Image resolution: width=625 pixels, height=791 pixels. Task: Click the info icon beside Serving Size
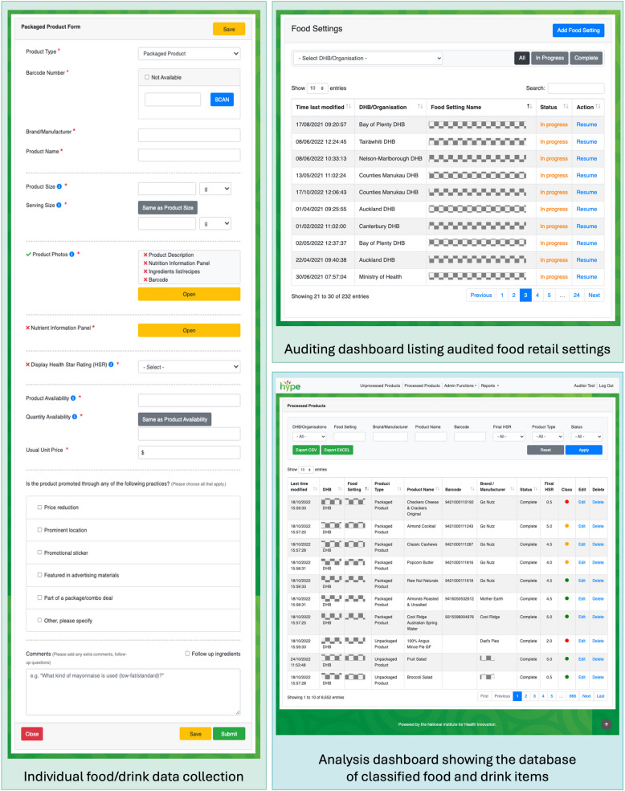[59, 206]
